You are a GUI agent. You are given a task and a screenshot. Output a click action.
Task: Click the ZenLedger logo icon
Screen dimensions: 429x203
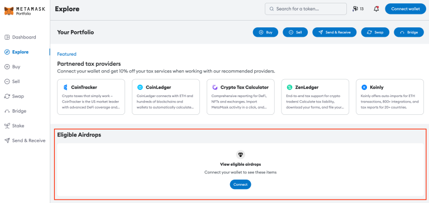[x=289, y=88]
